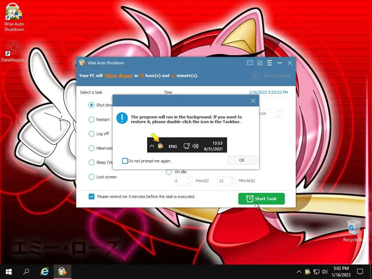Select the Hibernate task option

tap(91, 148)
